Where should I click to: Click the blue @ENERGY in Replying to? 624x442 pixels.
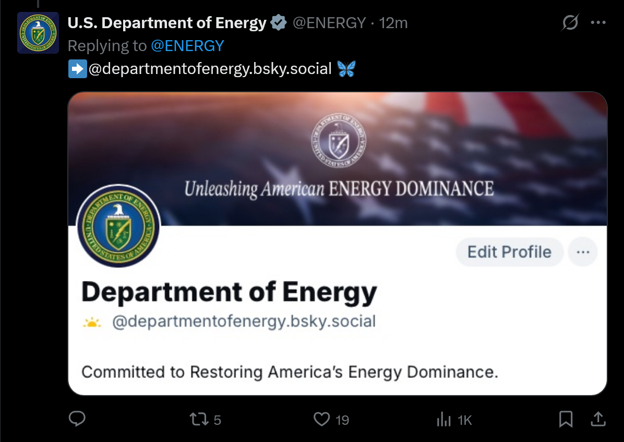pyautogui.click(x=187, y=46)
